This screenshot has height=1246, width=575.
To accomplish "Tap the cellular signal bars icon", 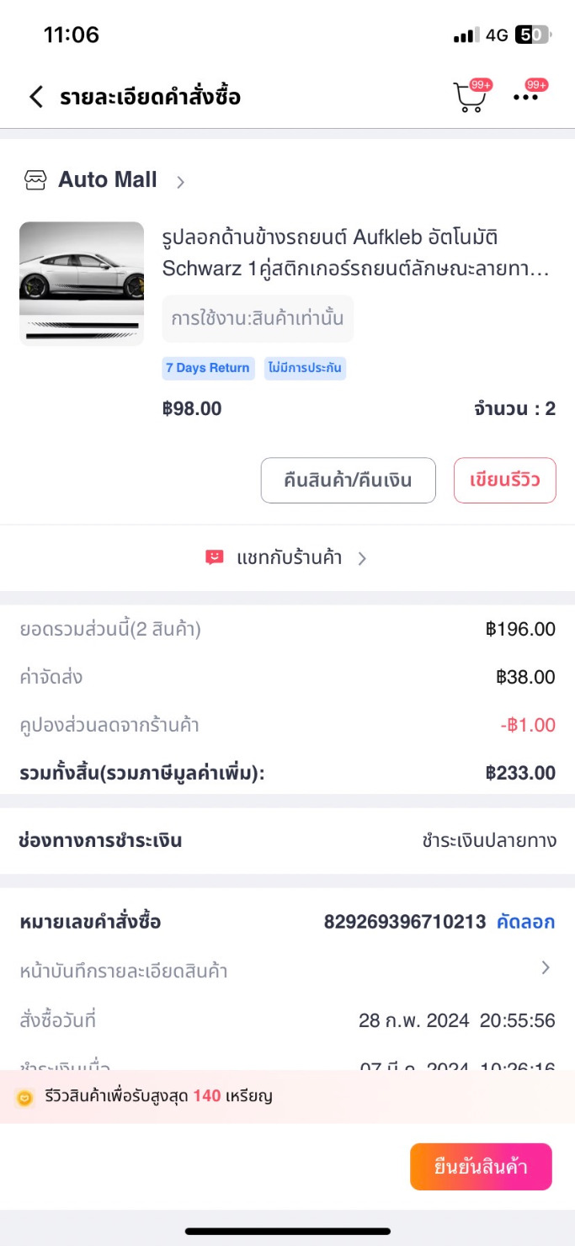I will click(x=466, y=35).
